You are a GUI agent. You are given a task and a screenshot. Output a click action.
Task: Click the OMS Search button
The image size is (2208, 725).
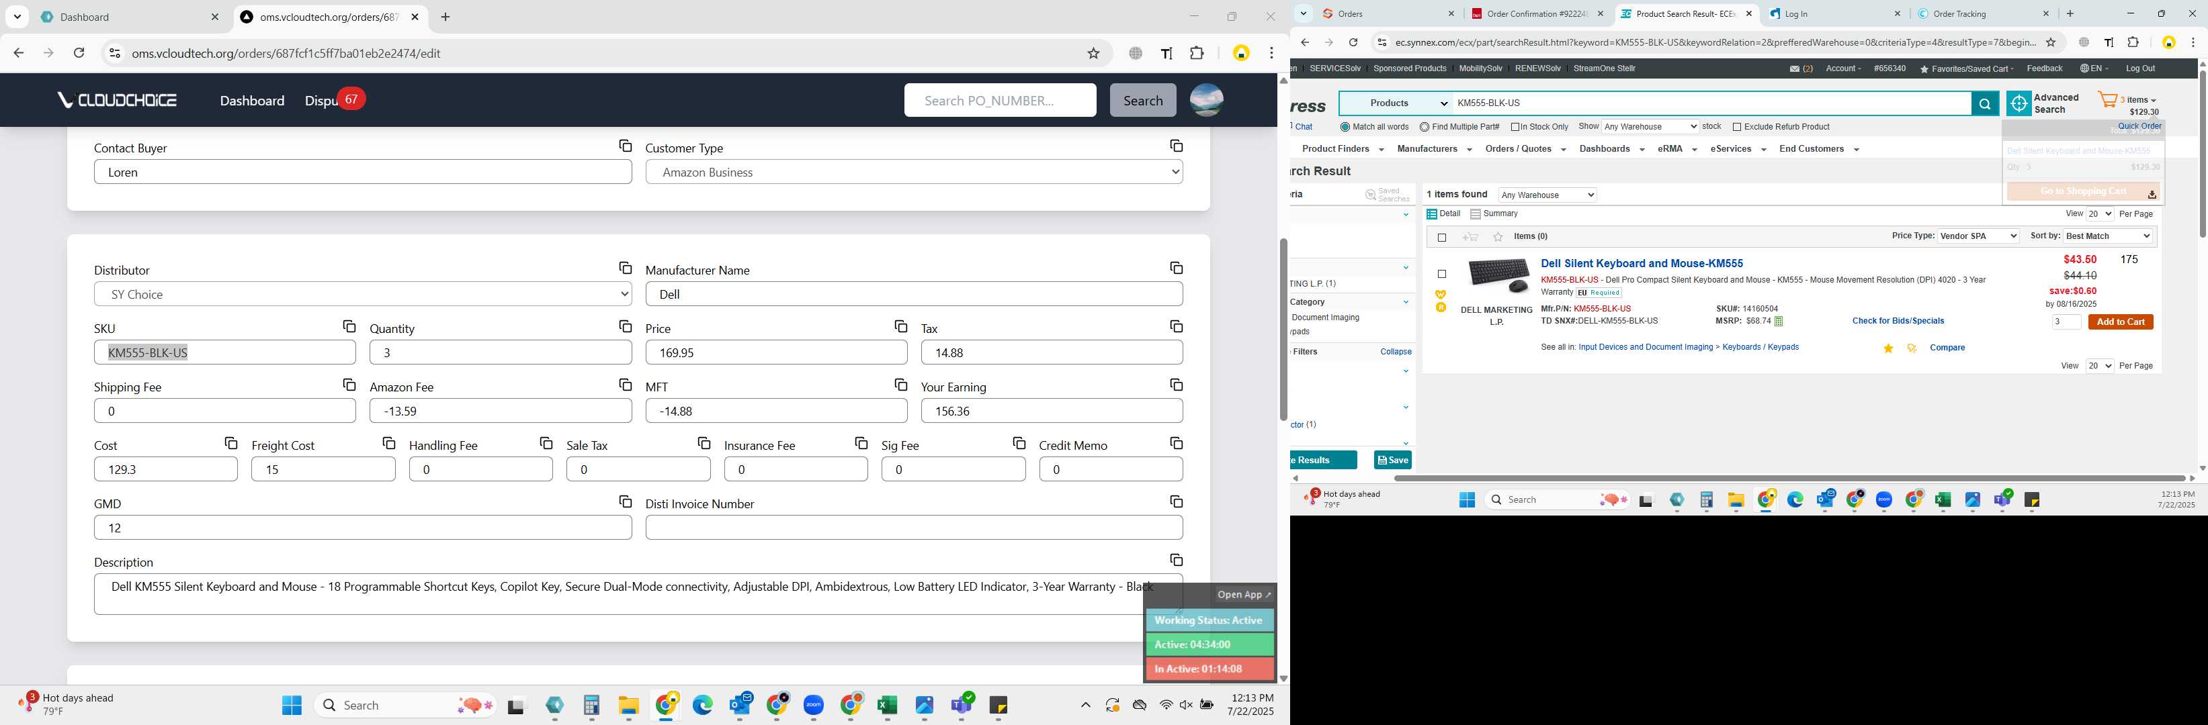point(1142,100)
